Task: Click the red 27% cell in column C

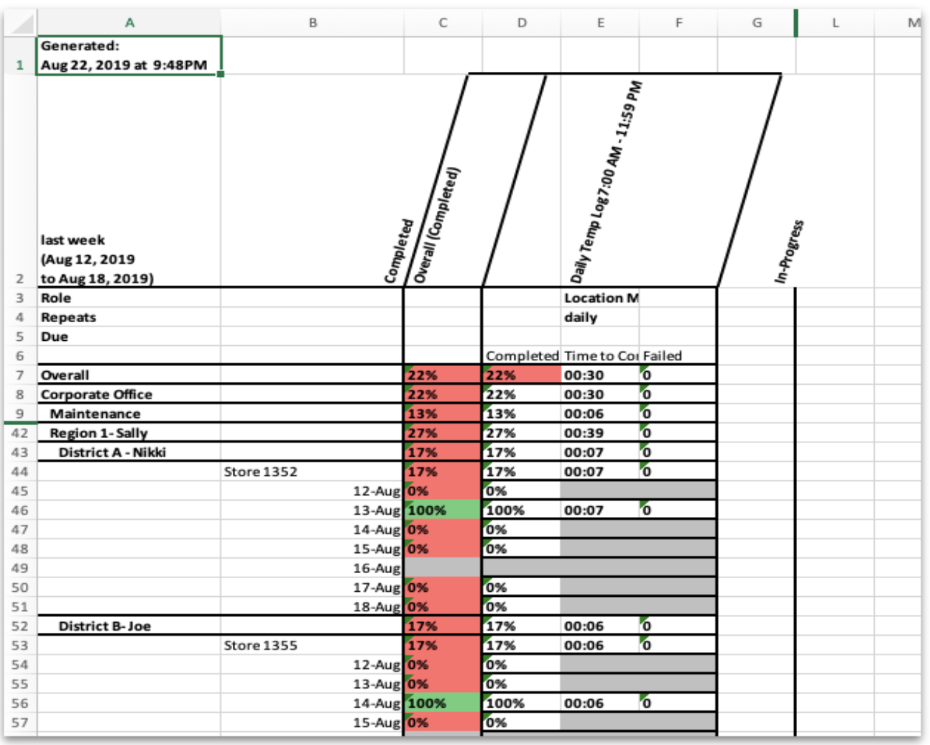Action: pos(443,433)
